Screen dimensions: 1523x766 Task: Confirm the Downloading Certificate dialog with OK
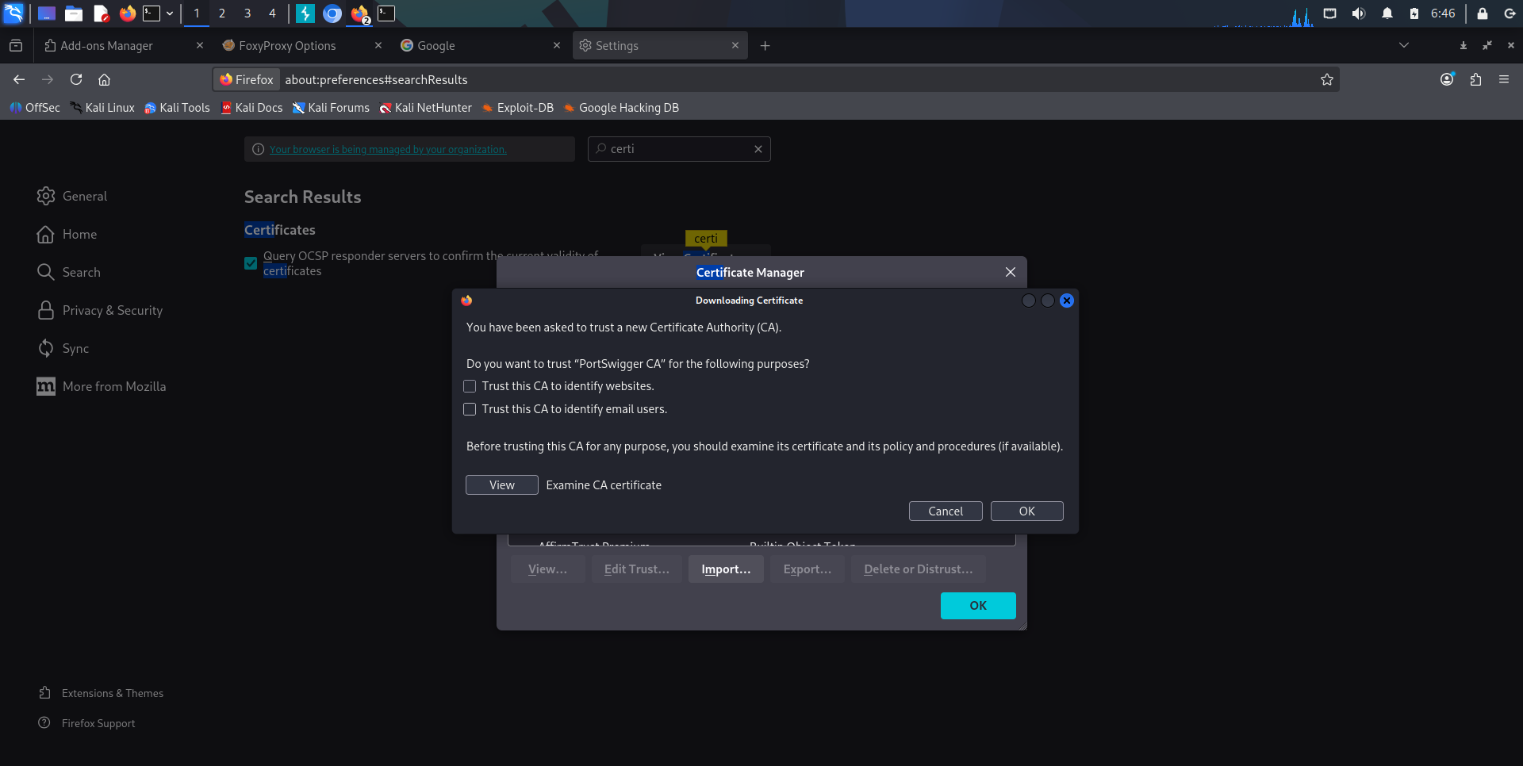coord(1027,511)
